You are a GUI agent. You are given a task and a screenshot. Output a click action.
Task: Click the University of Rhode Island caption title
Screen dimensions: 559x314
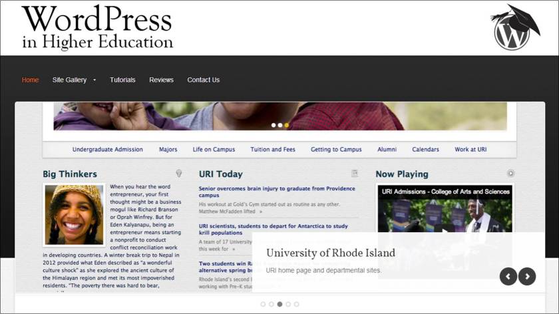[331, 253]
